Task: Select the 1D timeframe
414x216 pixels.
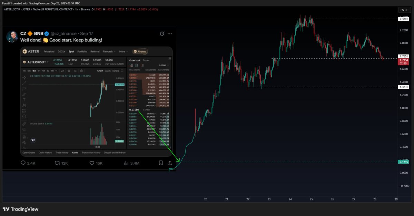Action: click(x=48, y=71)
